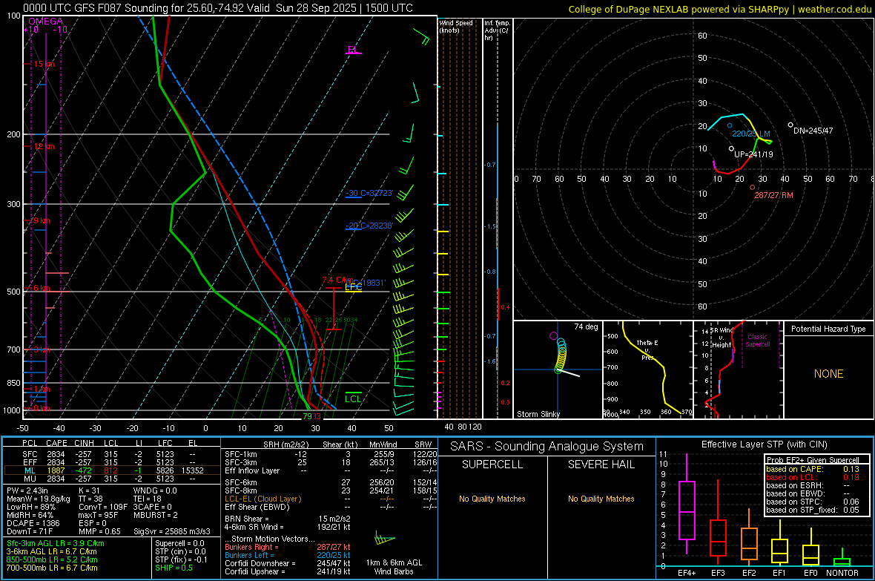The image size is (875, 581).
Task: Click the 850-500mb LR = 5.2 C/km line
Action: [52, 559]
